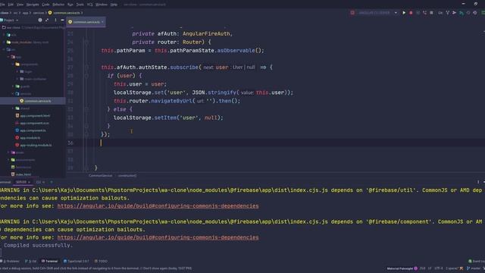
Task: Place cursor at Compiled successfully line in terminal
Action: tap(38, 245)
